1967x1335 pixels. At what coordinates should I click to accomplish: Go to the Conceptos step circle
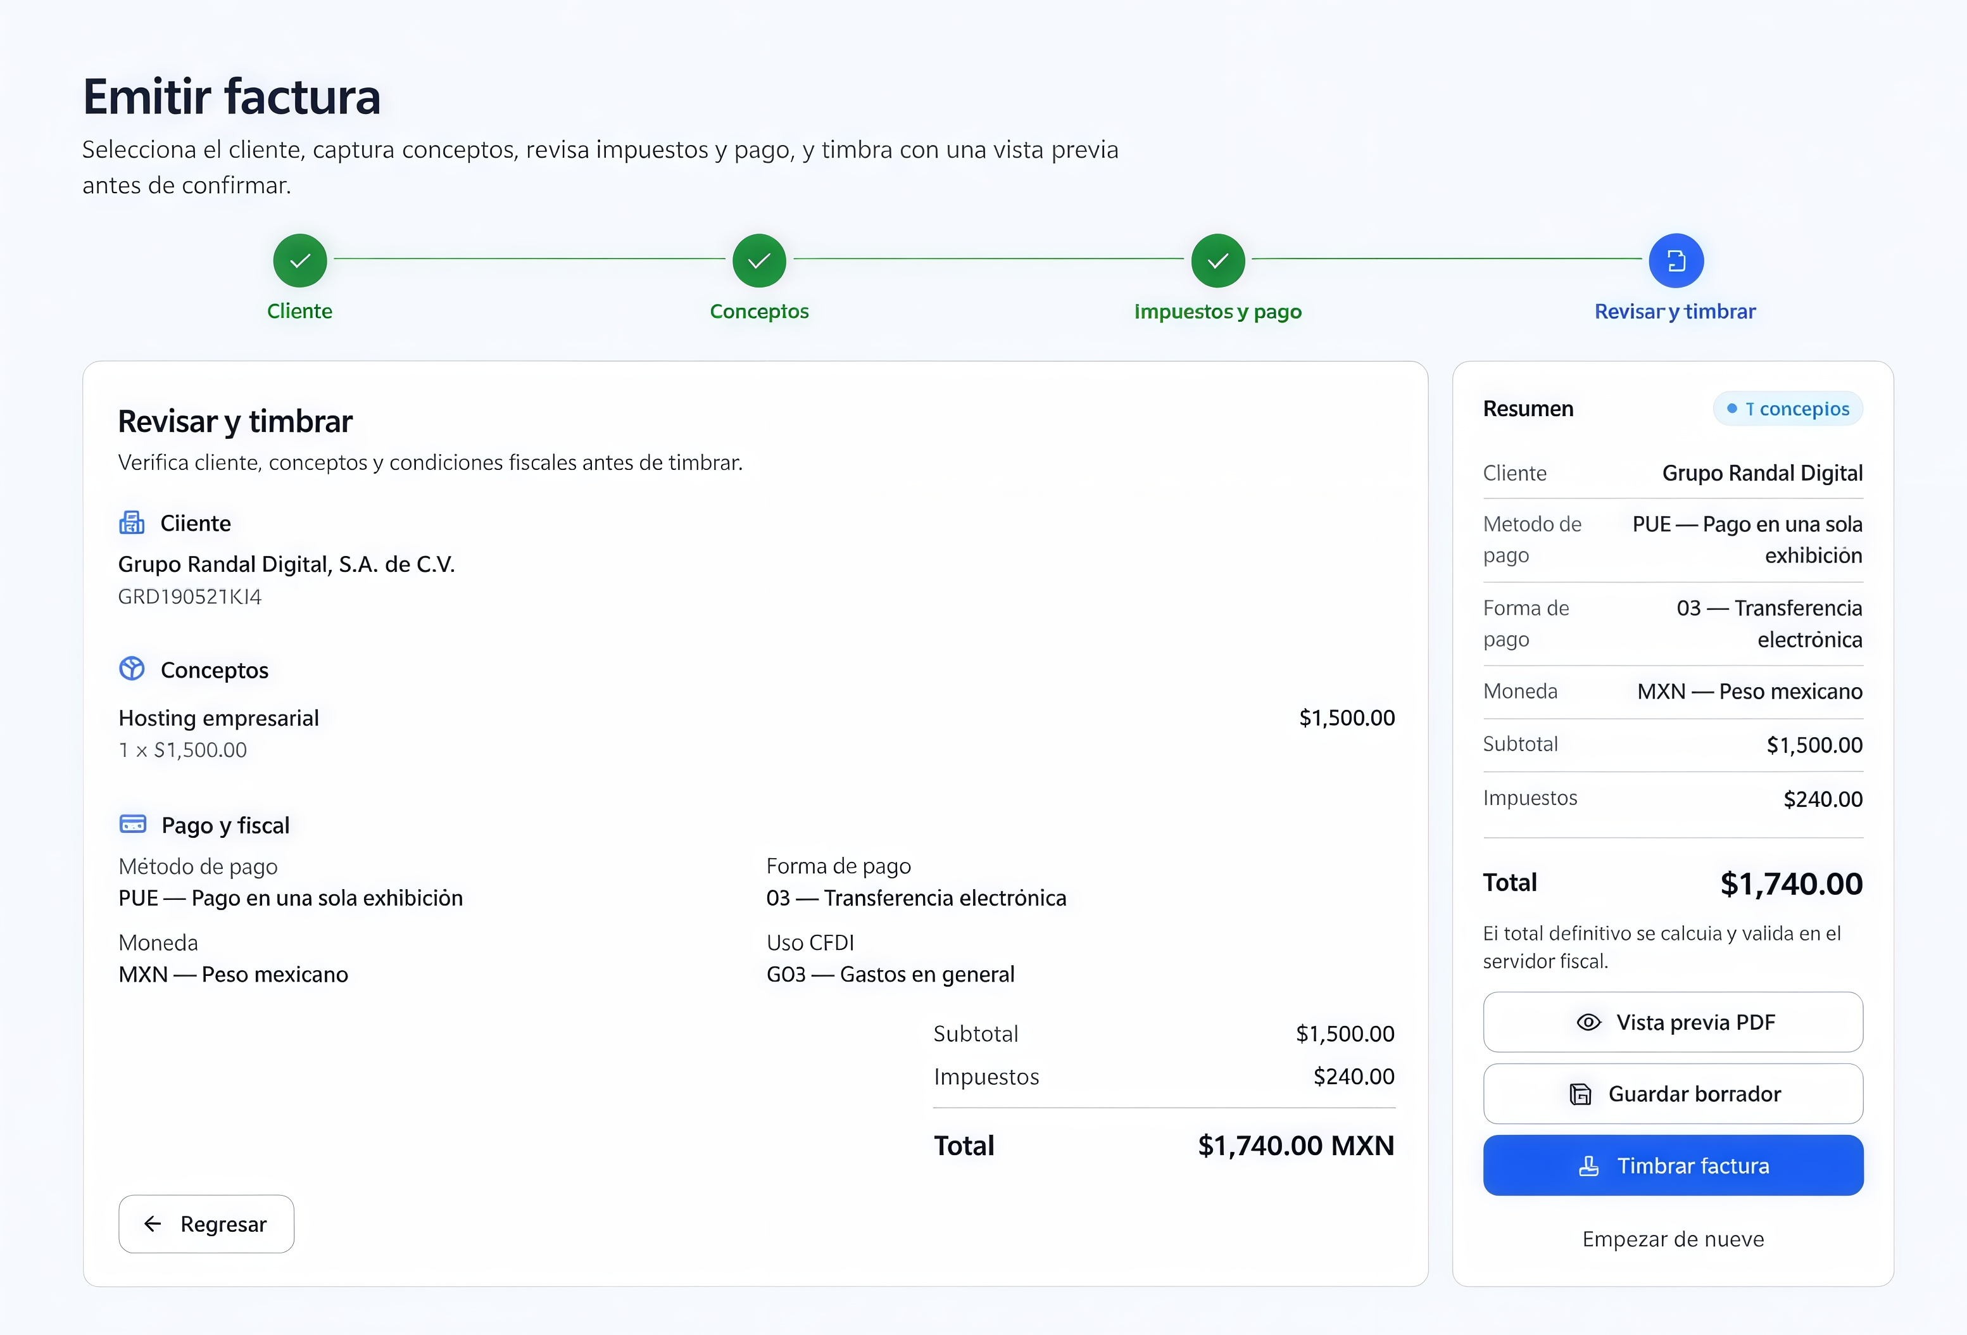coord(759,260)
